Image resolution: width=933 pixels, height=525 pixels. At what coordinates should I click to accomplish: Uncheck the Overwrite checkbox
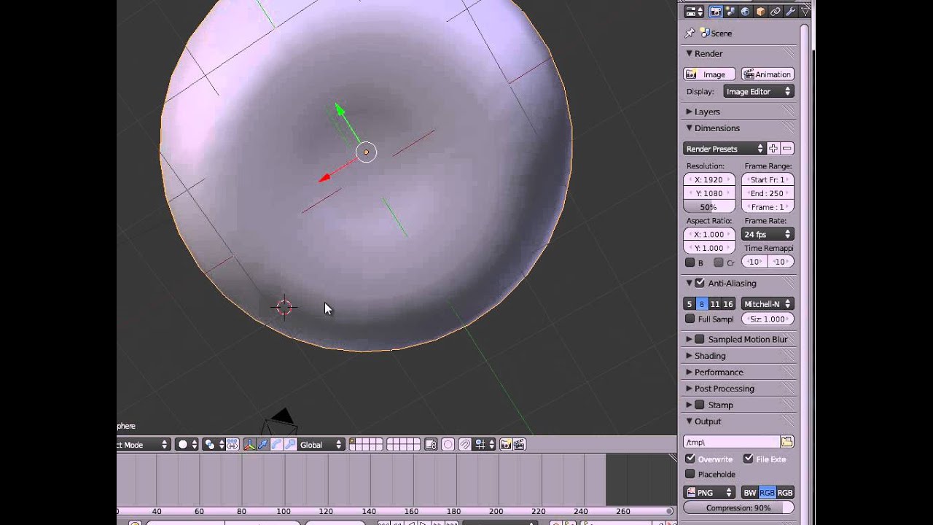coord(690,459)
